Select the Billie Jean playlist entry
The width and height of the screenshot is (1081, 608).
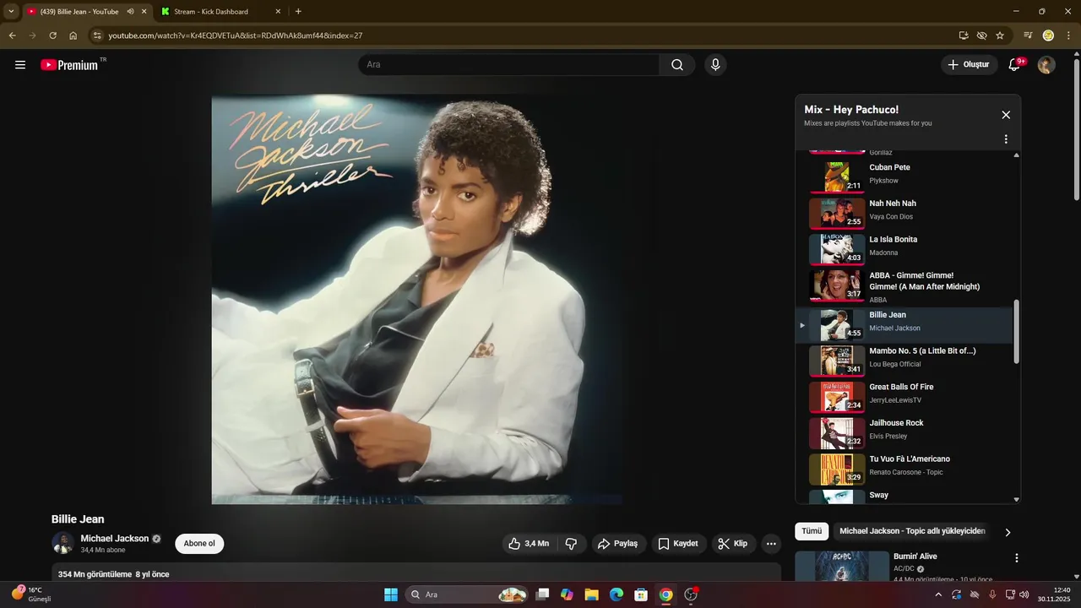tap(904, 325)
